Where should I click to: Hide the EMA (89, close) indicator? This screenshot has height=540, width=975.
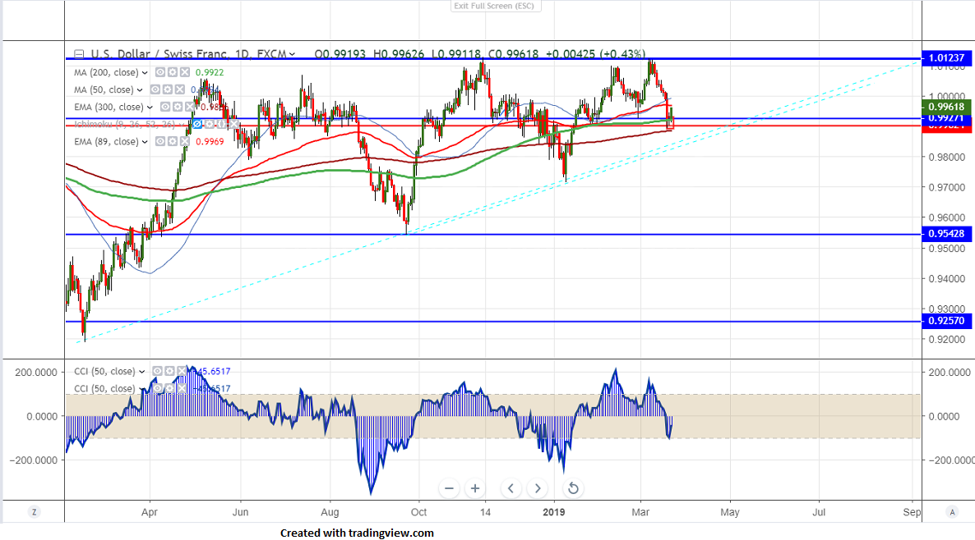(x=159, y=141)
